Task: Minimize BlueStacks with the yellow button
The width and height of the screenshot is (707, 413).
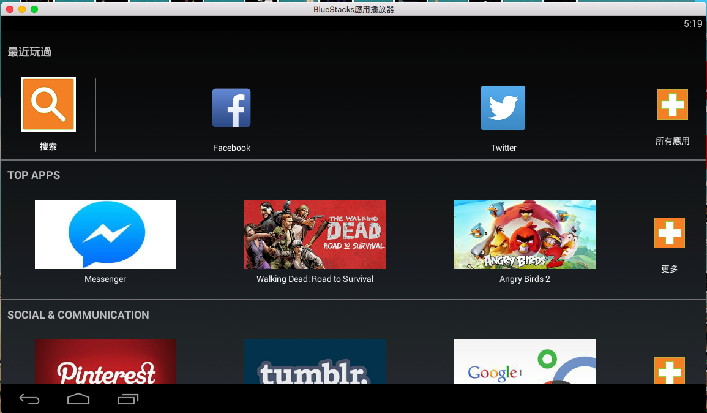Action: pos(21,9)
